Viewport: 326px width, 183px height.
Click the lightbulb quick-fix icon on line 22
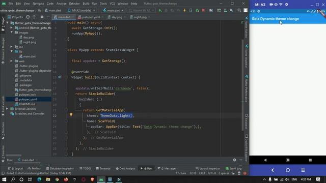(x=71, y=114)
